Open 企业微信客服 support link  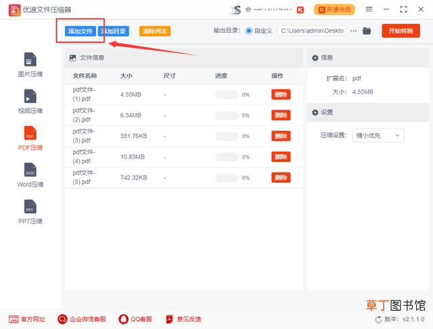[82, 319]
